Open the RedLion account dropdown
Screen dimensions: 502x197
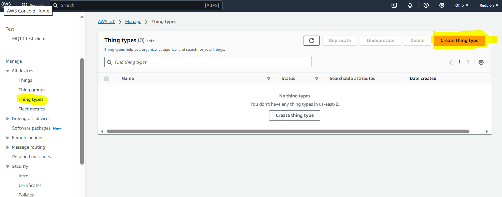489,5
